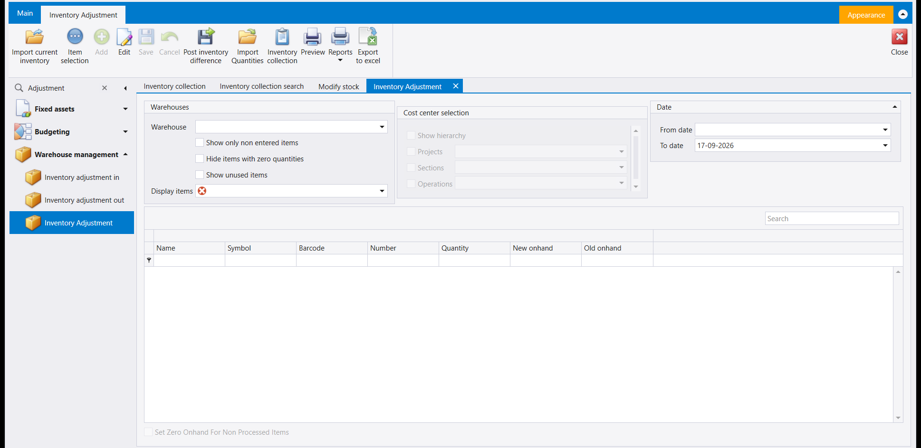
Task: Open Inventory collection search tab
Action: coord(261,86)
